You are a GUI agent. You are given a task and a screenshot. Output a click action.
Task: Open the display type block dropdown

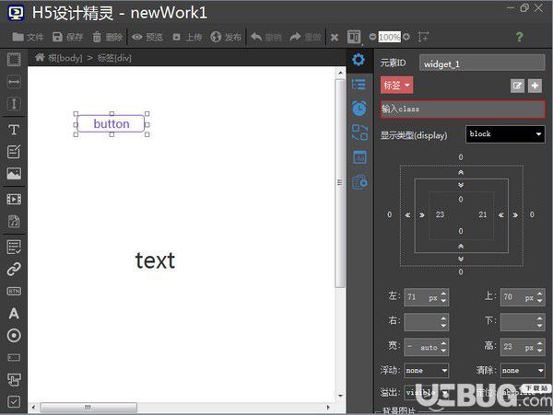tap(505, 134)
